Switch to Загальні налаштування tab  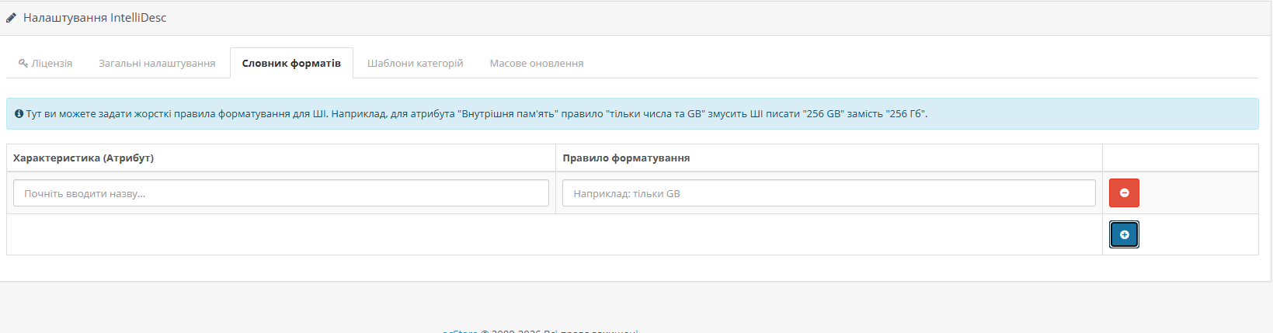pyautogui.click(x=157, y=63)
